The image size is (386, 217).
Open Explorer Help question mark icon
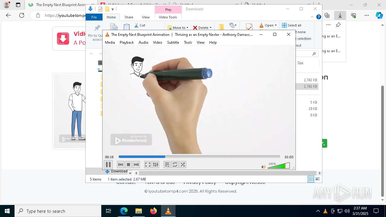coord(318,17)
